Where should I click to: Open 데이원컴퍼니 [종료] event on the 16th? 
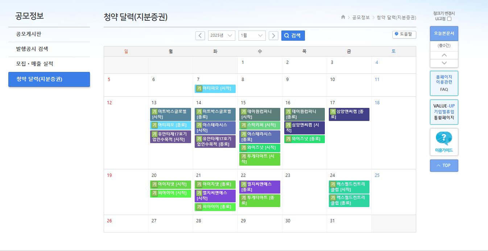click(305, 114)
